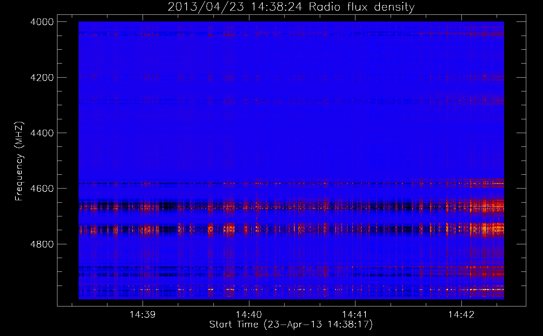Click the 14:40 time tick label
Screen dimensions: 543x336
249,315
